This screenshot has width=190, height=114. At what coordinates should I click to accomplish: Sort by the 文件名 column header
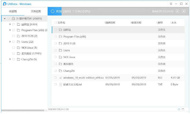[x=61, y=23]
